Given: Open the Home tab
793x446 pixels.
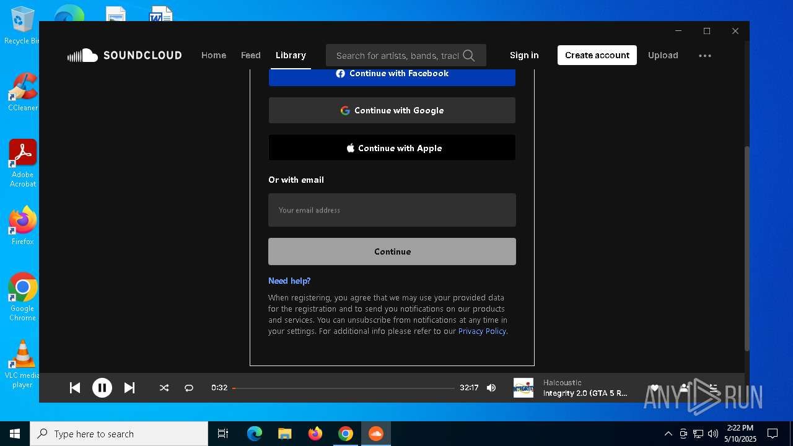Looking at the screenshot, I should click(214, 55).
